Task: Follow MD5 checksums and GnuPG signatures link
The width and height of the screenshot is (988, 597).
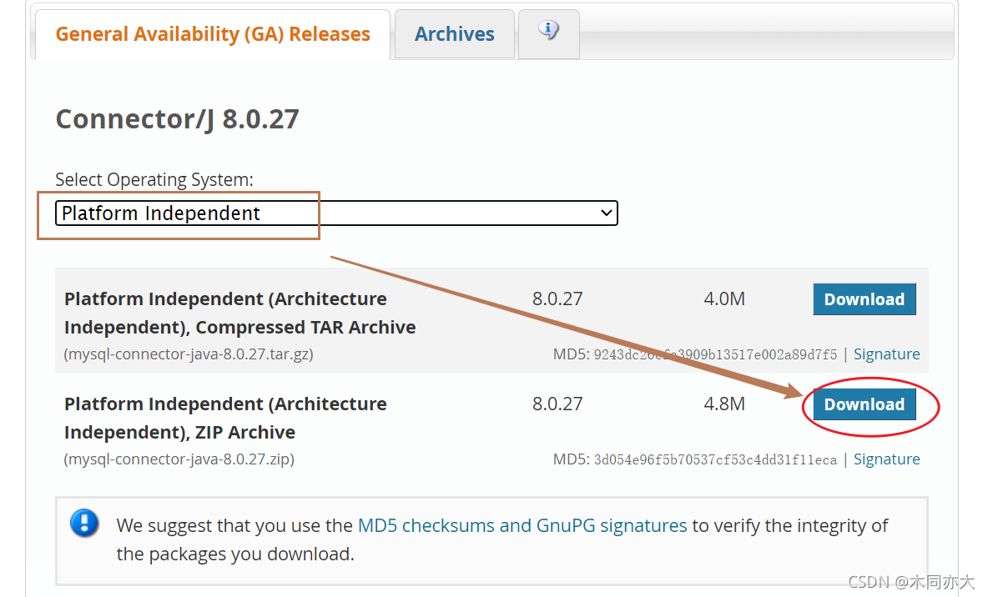Action: pos(522,525)
